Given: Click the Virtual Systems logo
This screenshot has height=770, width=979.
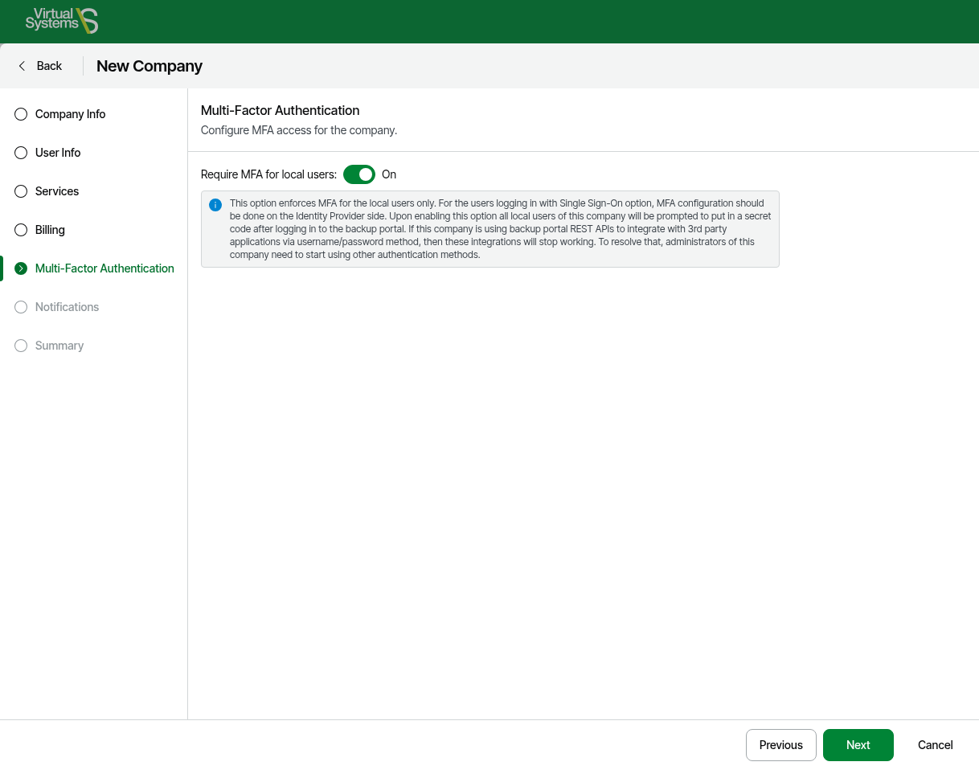Looking at the screenshot, I should tap(61, 21).
